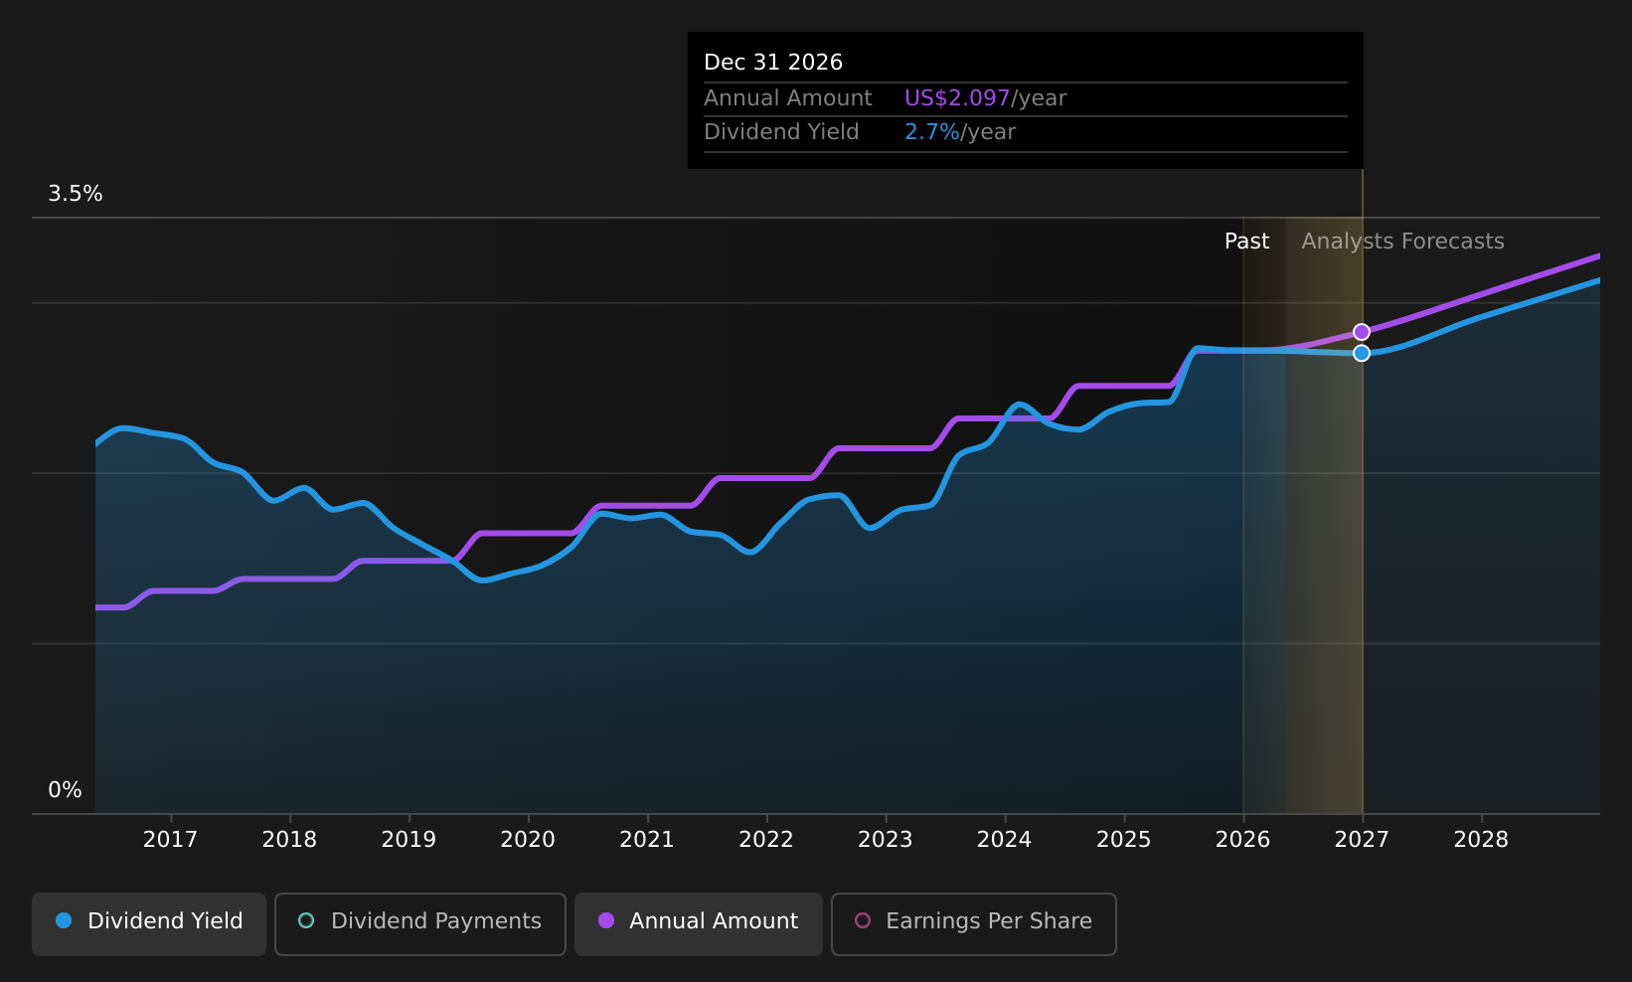1632x982 pixels.
Task: Click the 2022 x-axis year label
Action: click(766, 840)
